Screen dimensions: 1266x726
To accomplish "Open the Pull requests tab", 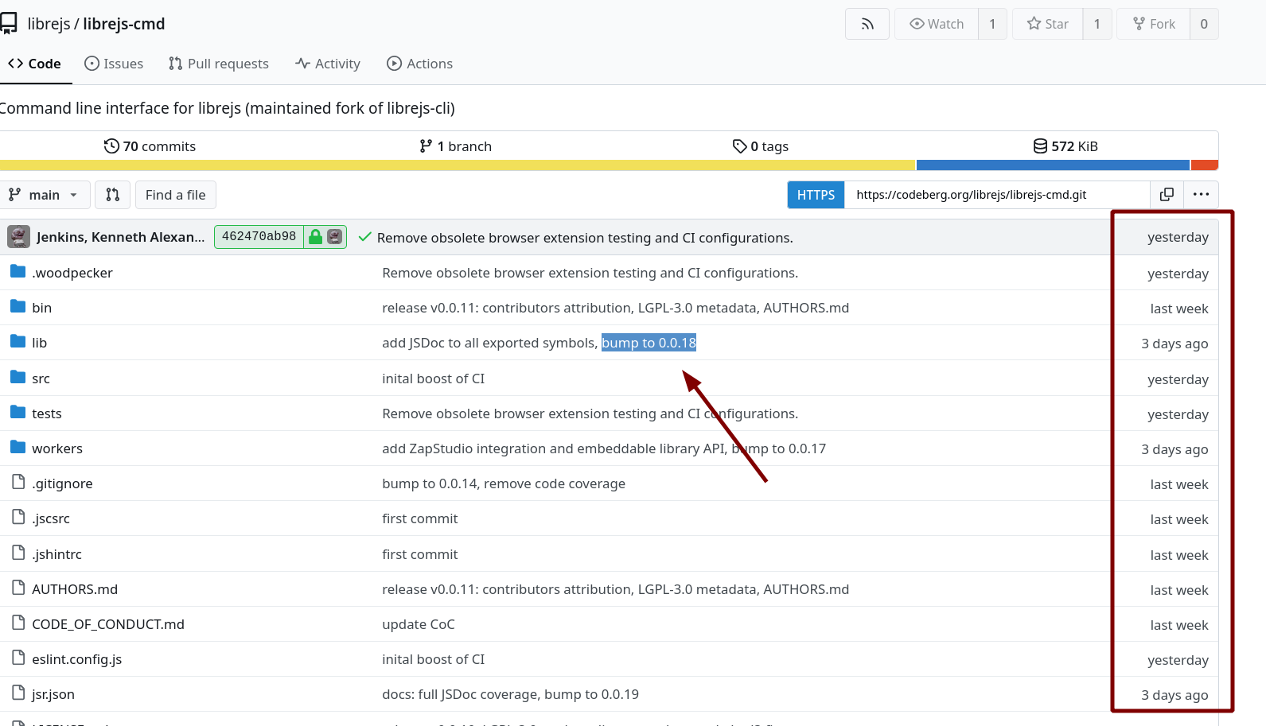I will tap(219, 64).
